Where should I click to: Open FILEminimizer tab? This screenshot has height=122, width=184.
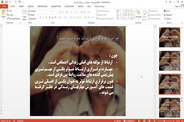pos(99,6)
